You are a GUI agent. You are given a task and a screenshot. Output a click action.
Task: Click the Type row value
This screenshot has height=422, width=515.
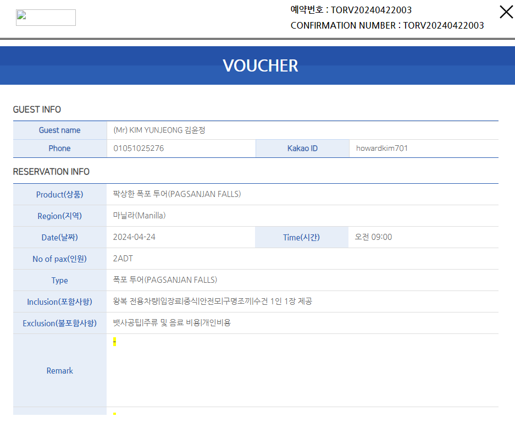point(165,280)
